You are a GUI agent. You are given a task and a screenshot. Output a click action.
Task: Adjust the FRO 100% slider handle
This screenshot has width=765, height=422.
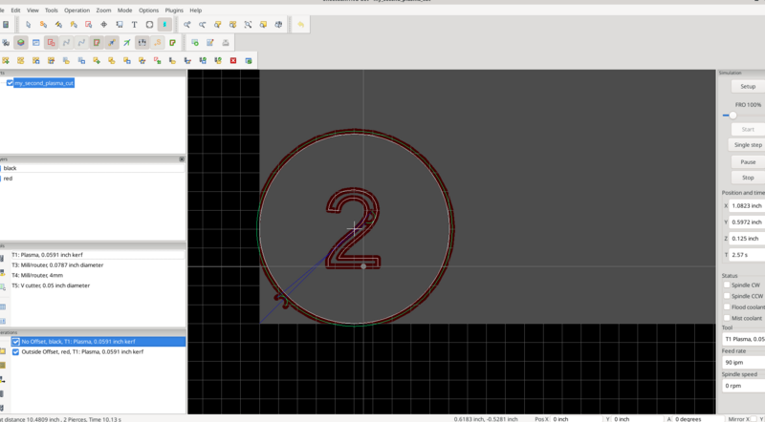point(732,116)
